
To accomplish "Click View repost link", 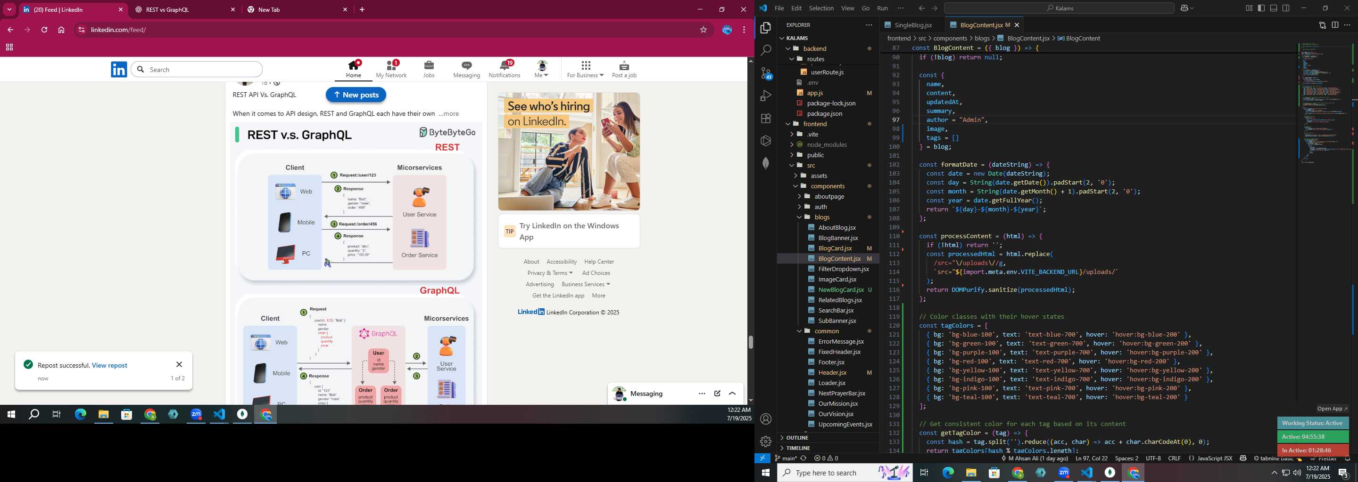I will [110, 366].
